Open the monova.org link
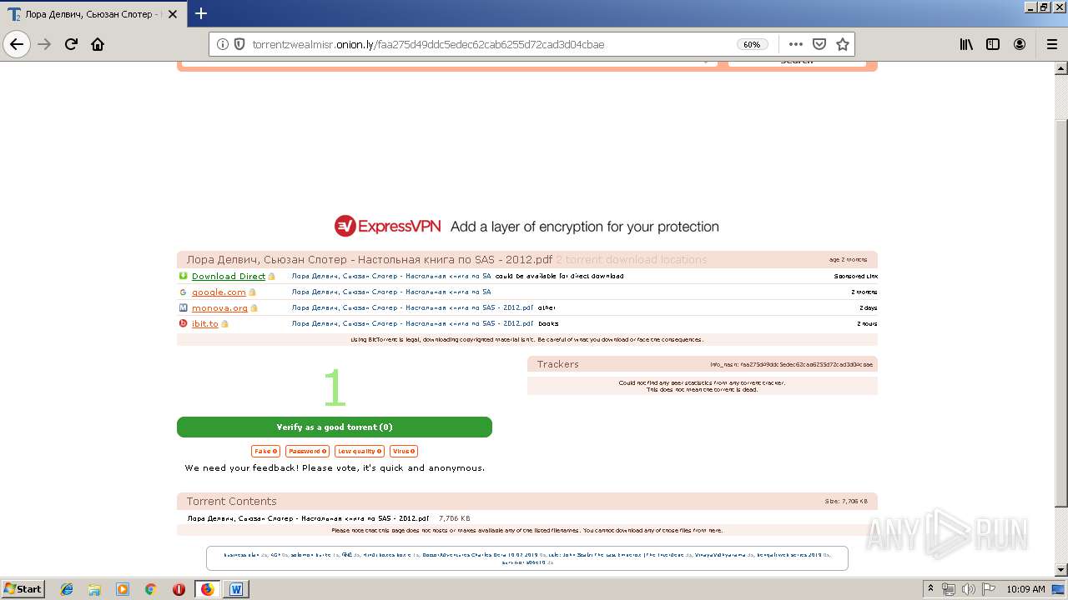This screenshot has height=600, width=1068. click(x=219, y=308)
